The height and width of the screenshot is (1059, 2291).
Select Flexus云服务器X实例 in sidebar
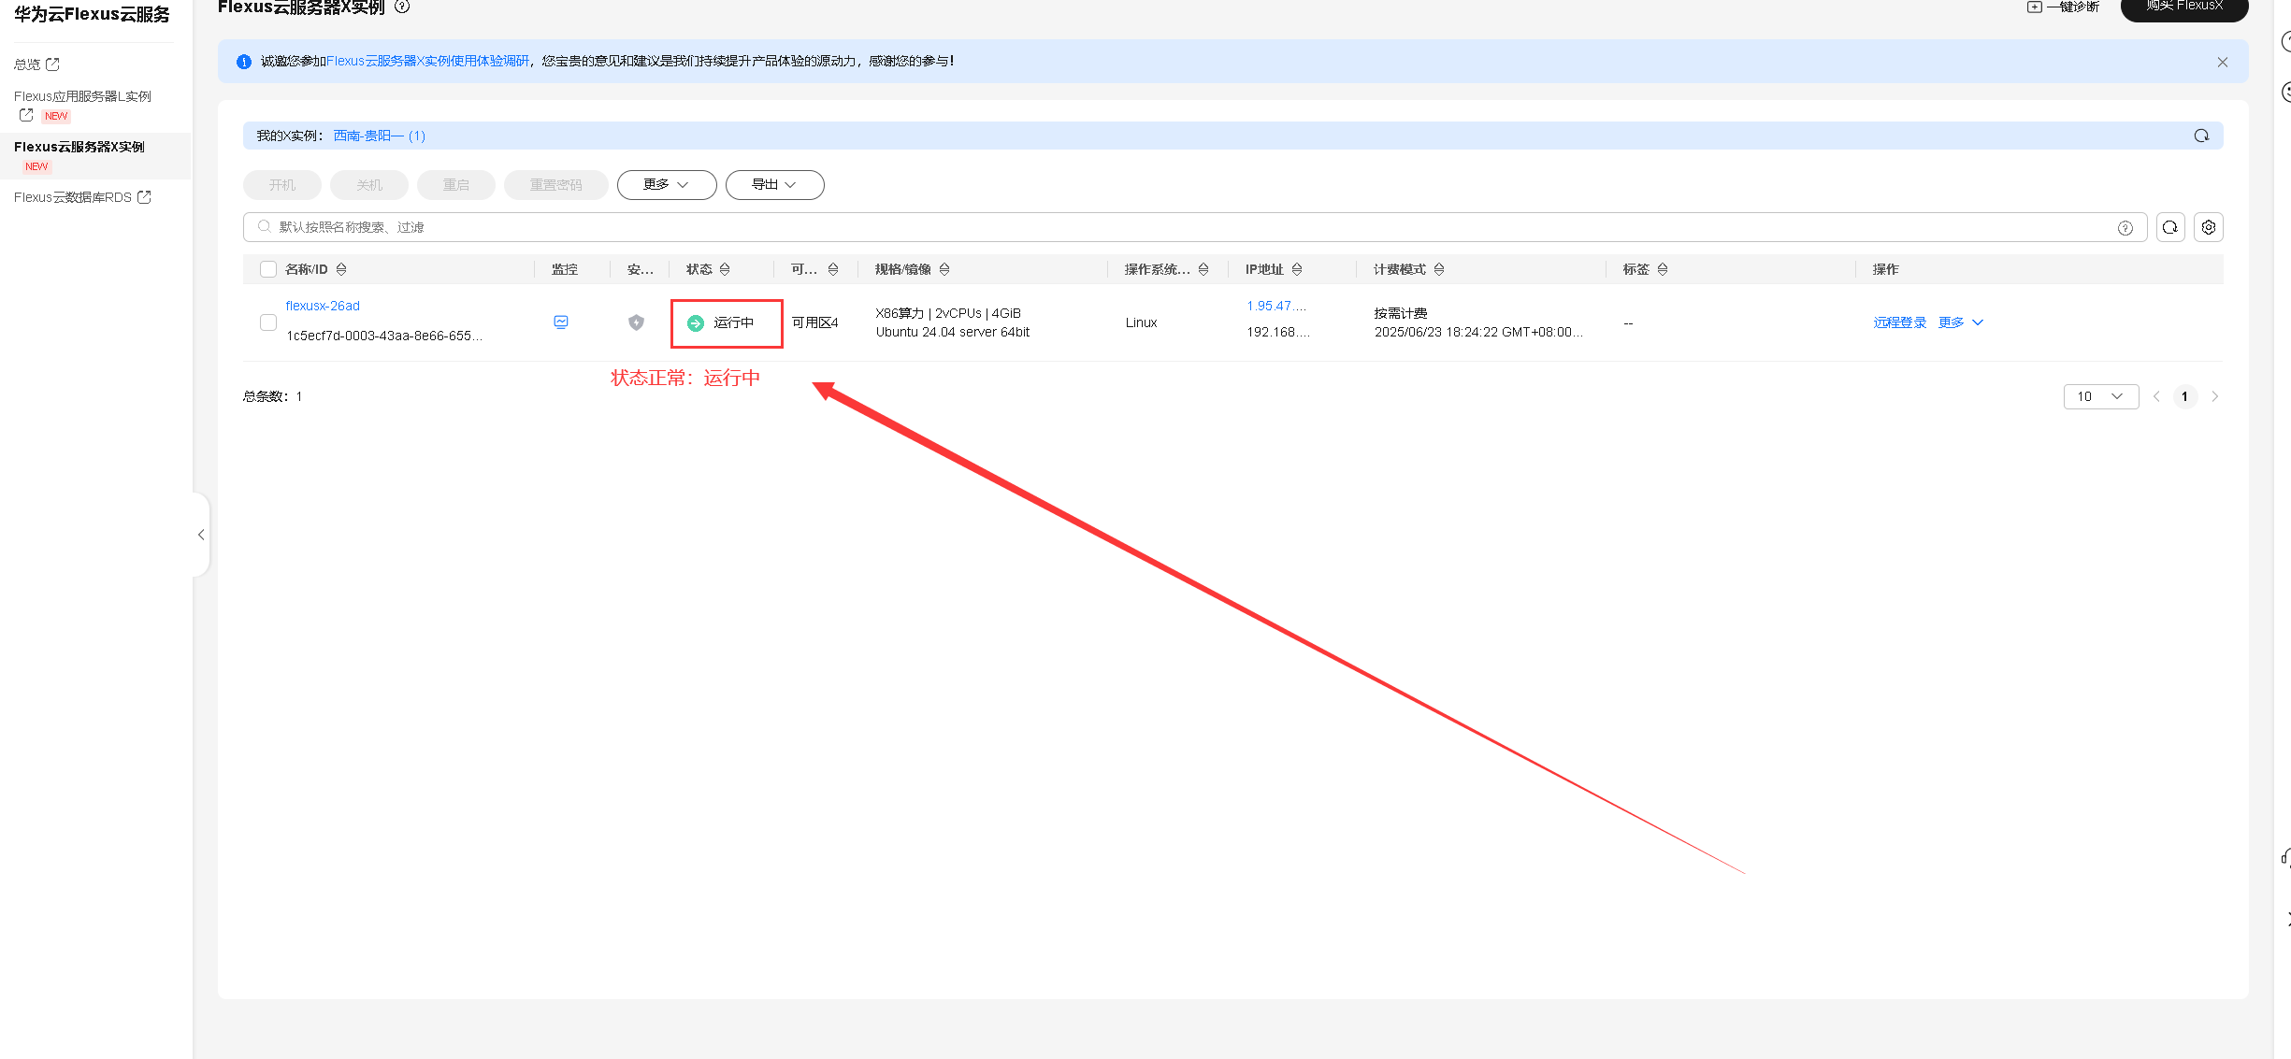click(x=79, y=147)
